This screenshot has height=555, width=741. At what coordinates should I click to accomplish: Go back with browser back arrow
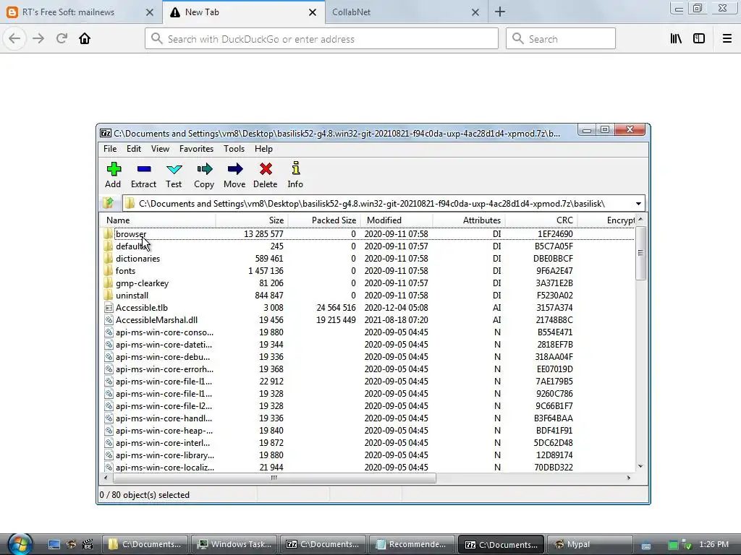pos(14,38)
